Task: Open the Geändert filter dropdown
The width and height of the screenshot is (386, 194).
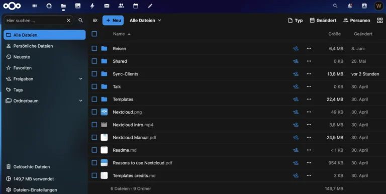Action: pos(323,21)
